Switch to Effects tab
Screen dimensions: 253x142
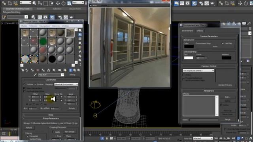pyautogui.click(x=200, y=31)
